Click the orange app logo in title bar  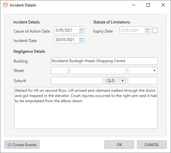6,5
